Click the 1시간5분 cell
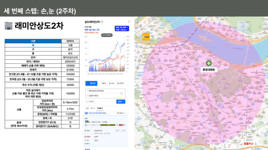This screenshot has width=268, height=150. [70, 114]
